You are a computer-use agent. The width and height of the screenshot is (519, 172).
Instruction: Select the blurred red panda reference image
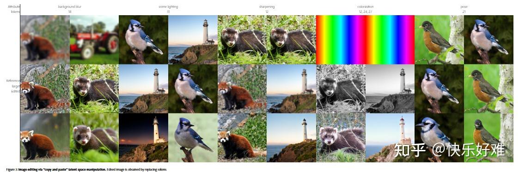click(45, 40)
